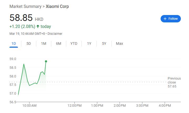Click the 10:00 AM axis label
Image resolution: width=189 pixels, height=113 pixels.
click(29, 106)
